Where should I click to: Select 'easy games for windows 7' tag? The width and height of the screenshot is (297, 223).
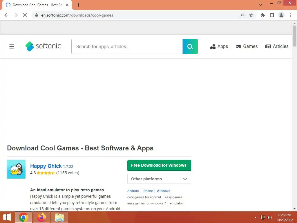(x=146, y=203)
